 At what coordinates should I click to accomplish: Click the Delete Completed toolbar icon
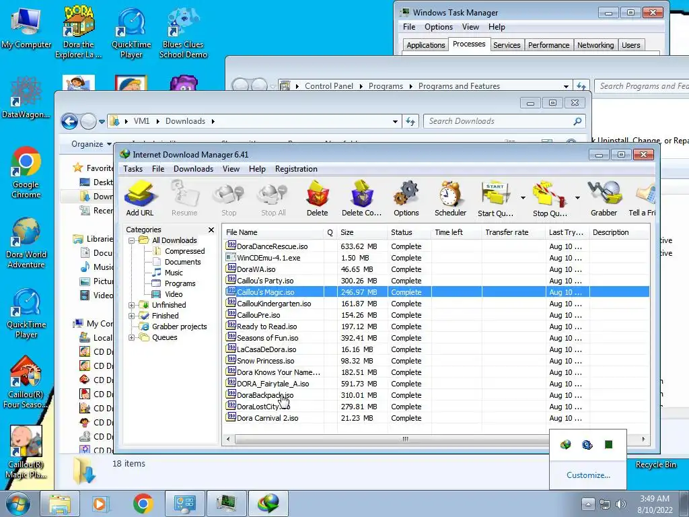click(361, 199)
